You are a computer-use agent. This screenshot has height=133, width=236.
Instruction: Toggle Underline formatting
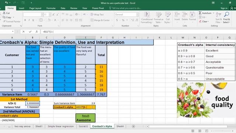(x=33, y=20)
